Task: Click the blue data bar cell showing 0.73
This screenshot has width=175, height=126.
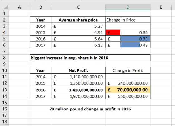Action: (128, 39)
